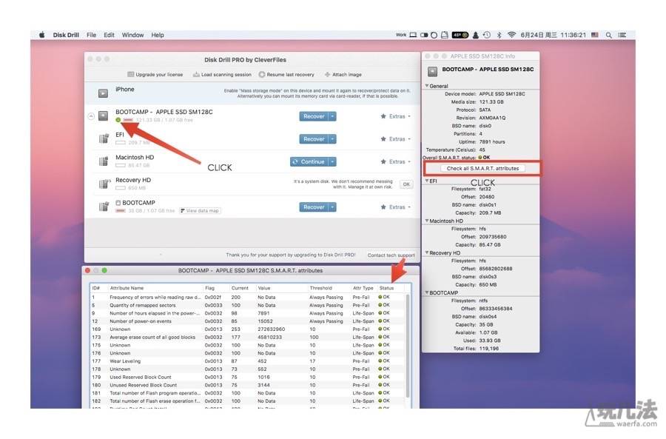Open Notification Center from the menu bar

622,36
